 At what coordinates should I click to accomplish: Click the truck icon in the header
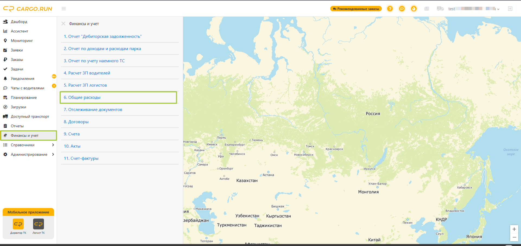click(x=440, y=9)
